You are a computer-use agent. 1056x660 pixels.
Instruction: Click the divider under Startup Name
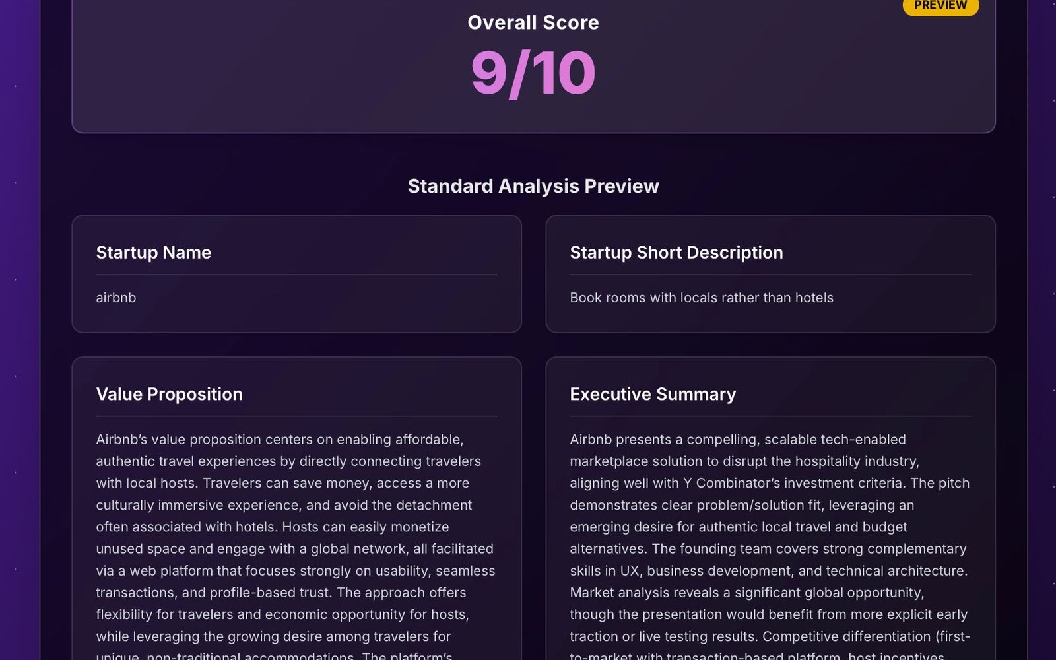tap(296, 275)
